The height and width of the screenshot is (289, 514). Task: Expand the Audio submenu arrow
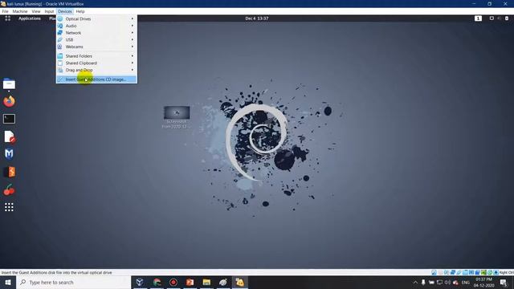pyautogui.click(x=133, y=26)
